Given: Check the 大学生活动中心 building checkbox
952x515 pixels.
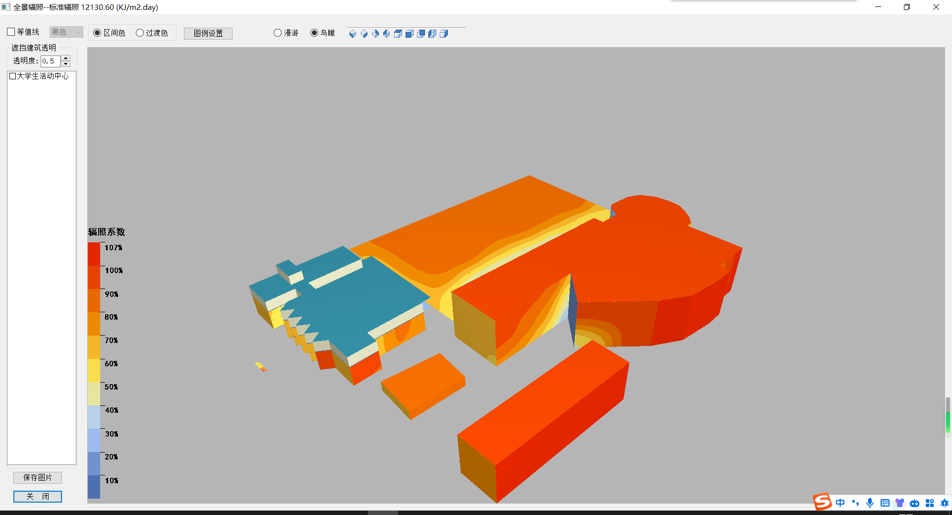Looking at the screenshot, I should point(13,76).
